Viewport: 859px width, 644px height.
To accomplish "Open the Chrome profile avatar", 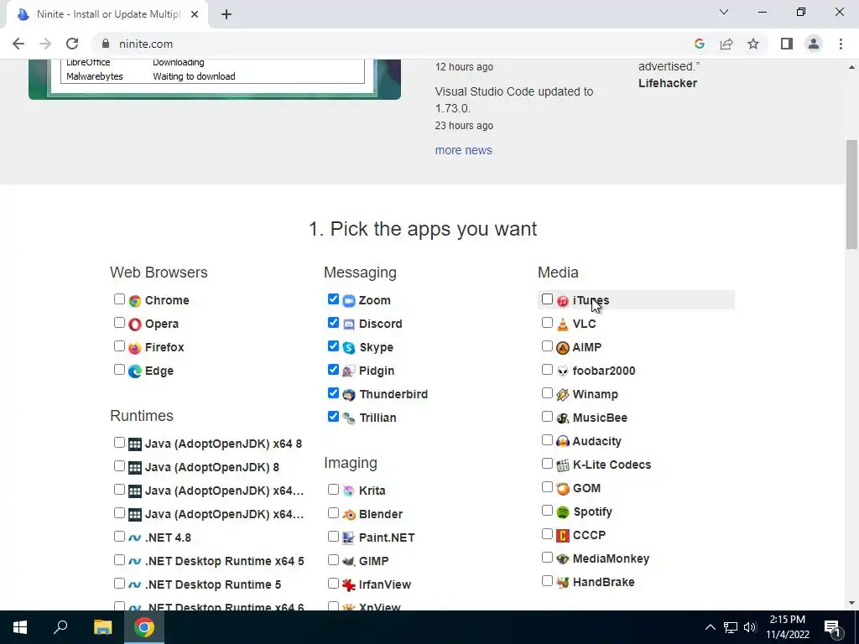I will (814, 44).
